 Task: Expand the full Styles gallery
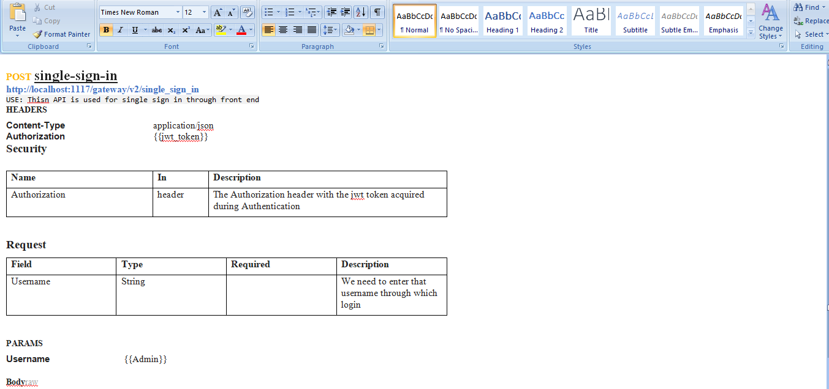[x=751, y=33]
